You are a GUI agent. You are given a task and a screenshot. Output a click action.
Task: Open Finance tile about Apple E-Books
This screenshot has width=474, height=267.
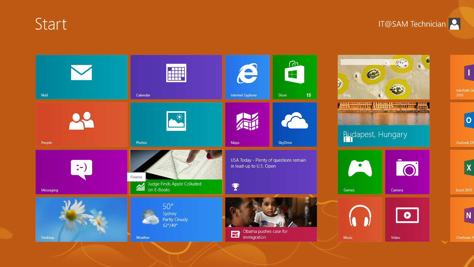coord(176,172)
